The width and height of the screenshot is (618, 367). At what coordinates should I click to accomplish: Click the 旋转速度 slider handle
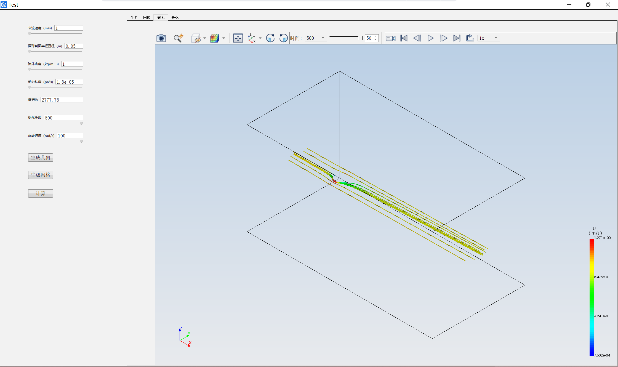coord(81,141)
